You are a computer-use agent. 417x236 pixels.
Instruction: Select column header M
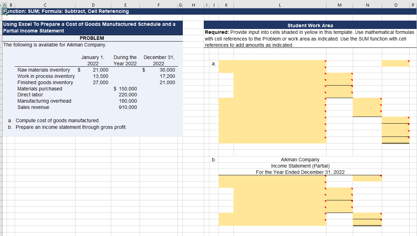point(339,5)
